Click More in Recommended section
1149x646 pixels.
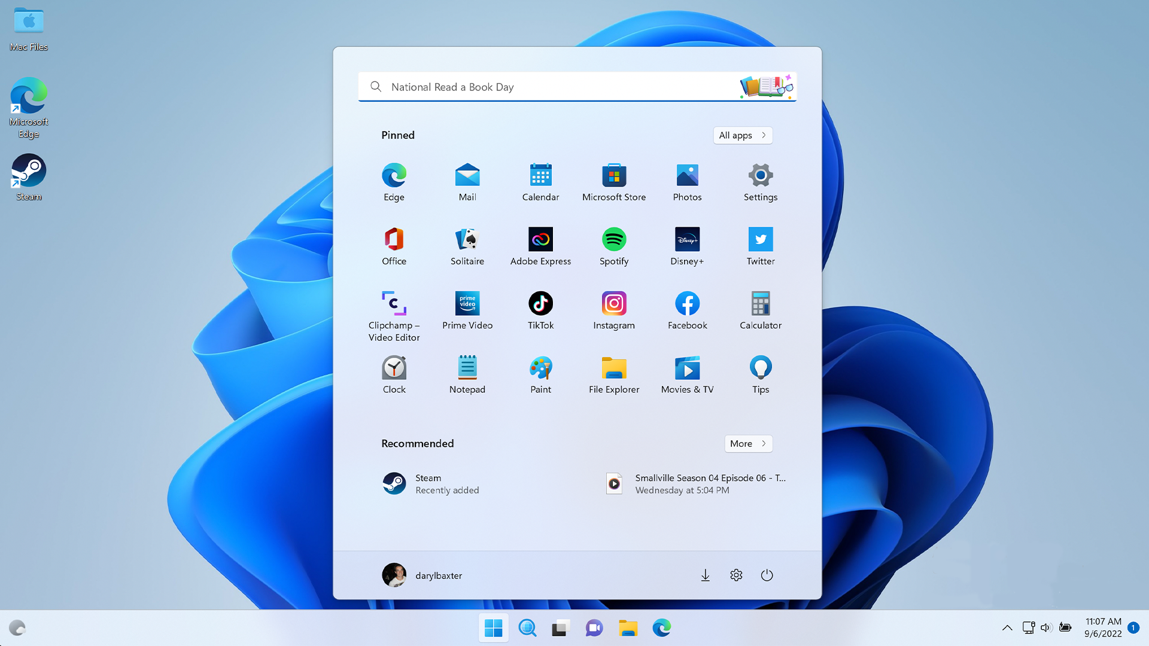747,443
